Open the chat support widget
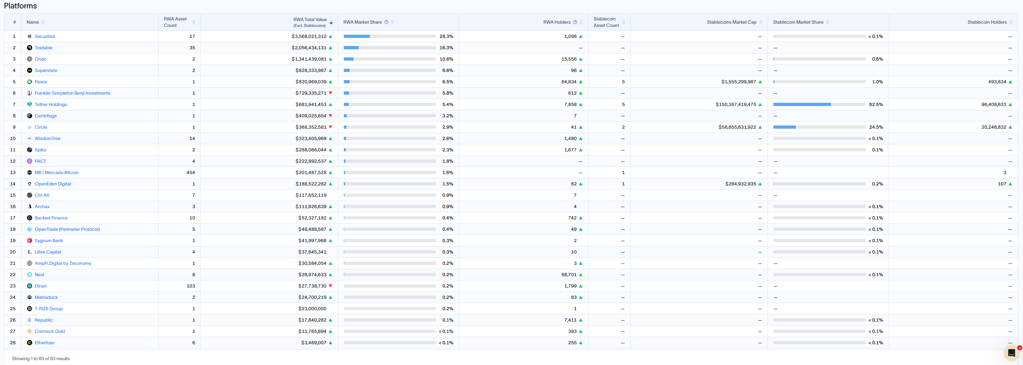The image size is (1023, 365). pyautogui.click(x=1012, y=353)
